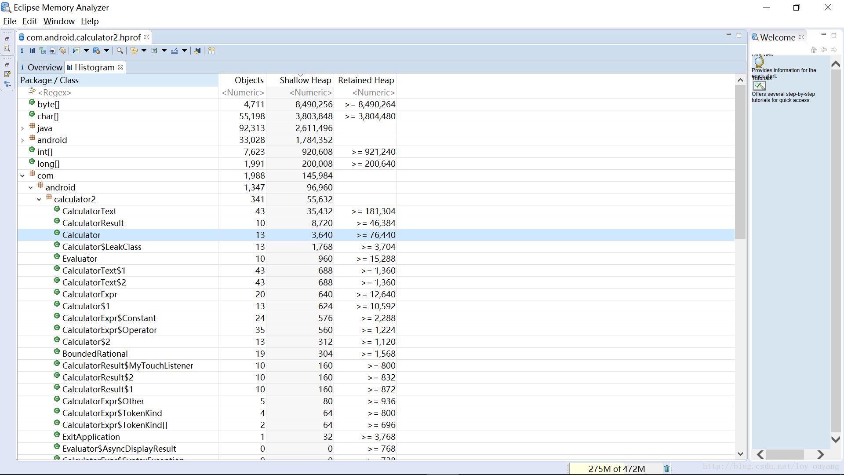Viewport: 844px width, 475px height.
Task: Collapse the calculator2 package node
Action: pyautogui.click(x=39, y=200)
